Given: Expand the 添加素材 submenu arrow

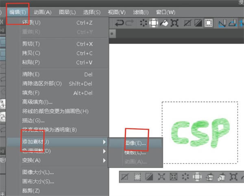Looking at the screenshot, I should [x=105, y=142].
